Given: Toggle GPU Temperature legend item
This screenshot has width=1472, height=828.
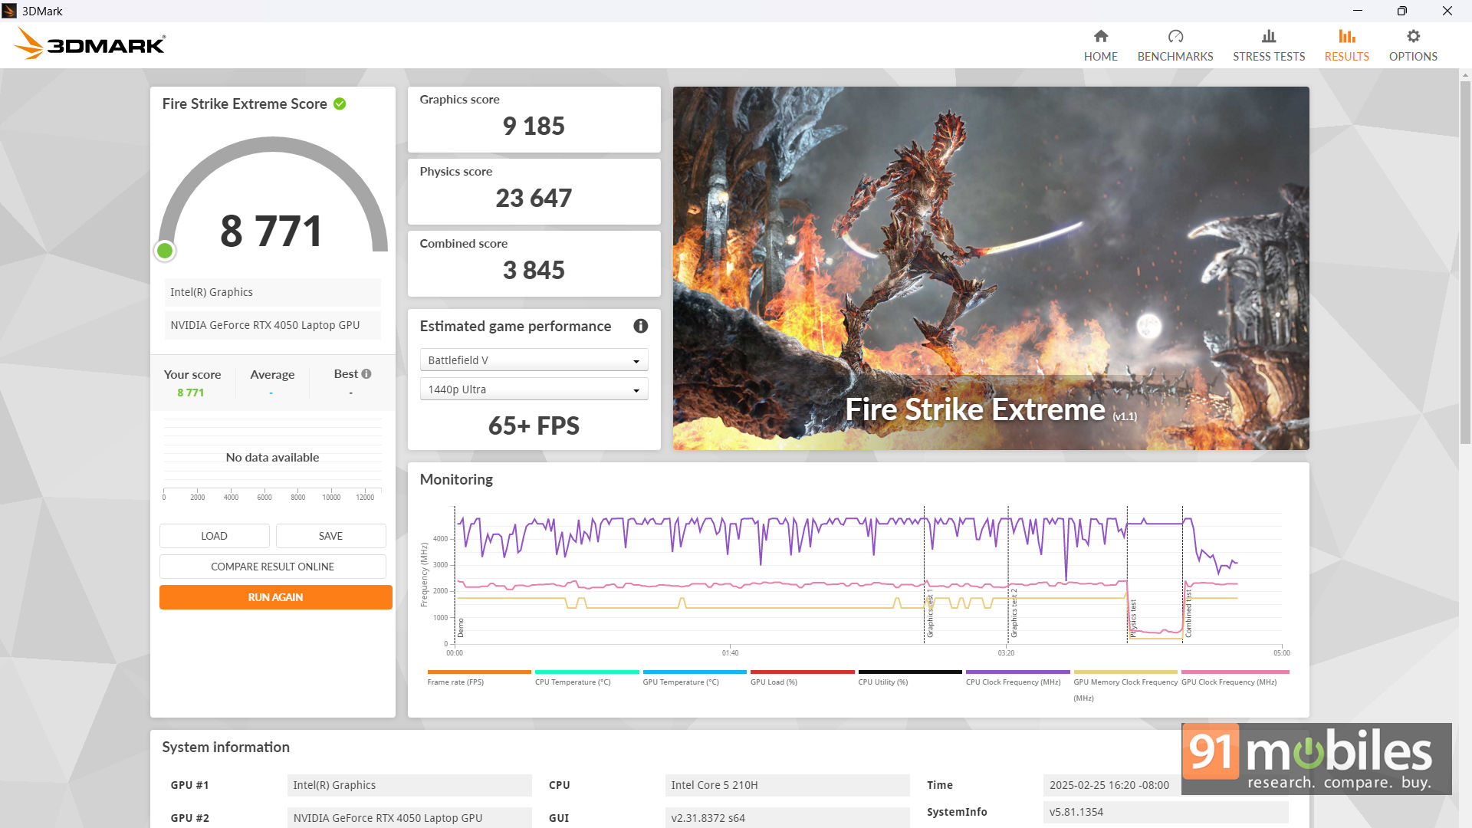Looking at the screenshot, I should click(694, 678).
